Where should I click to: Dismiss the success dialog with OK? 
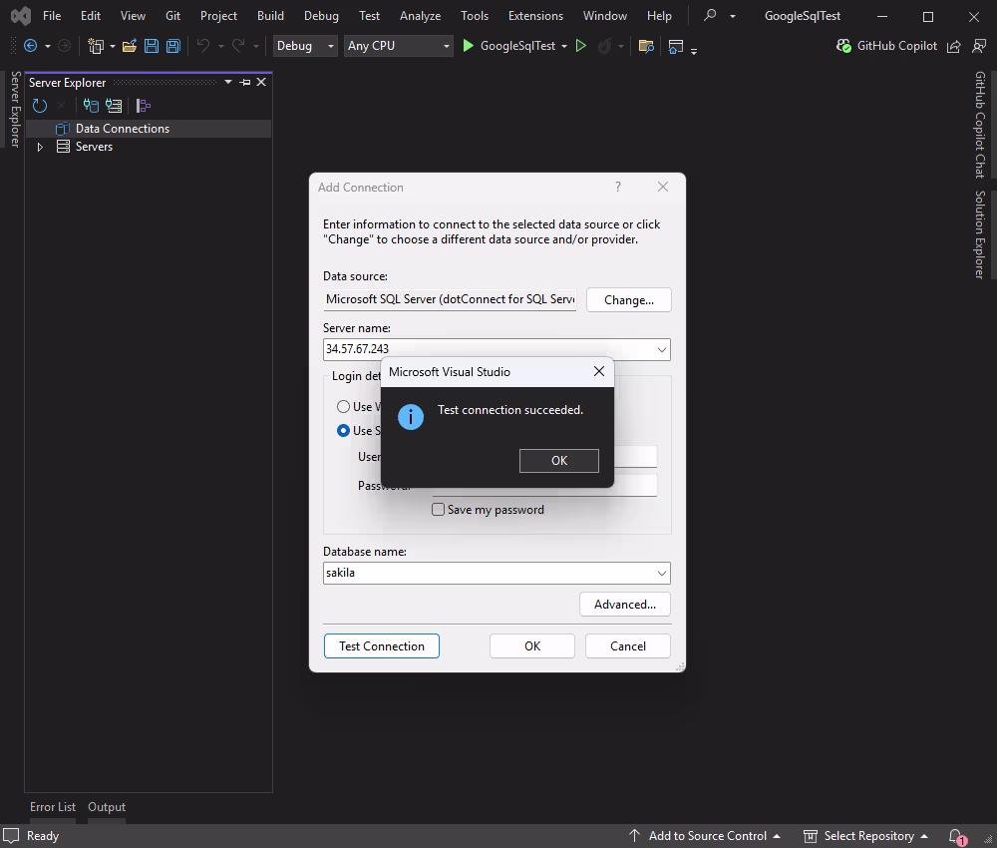[558, 460]
